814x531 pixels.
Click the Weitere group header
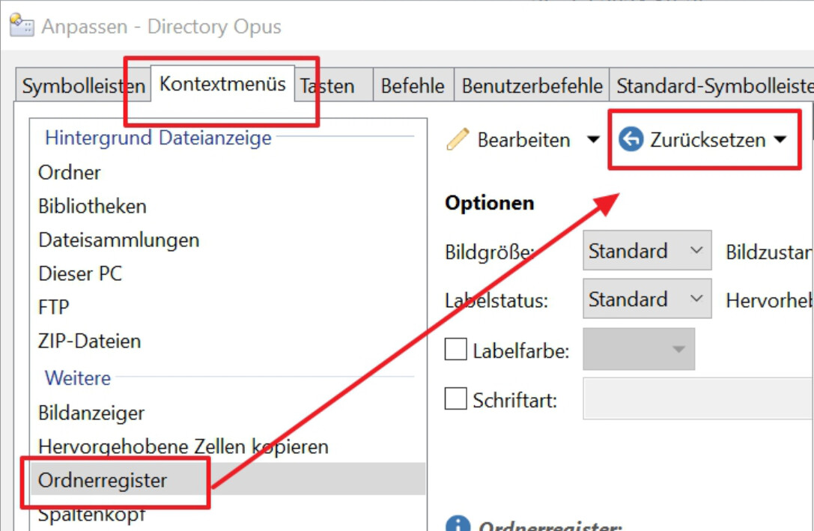77,378
